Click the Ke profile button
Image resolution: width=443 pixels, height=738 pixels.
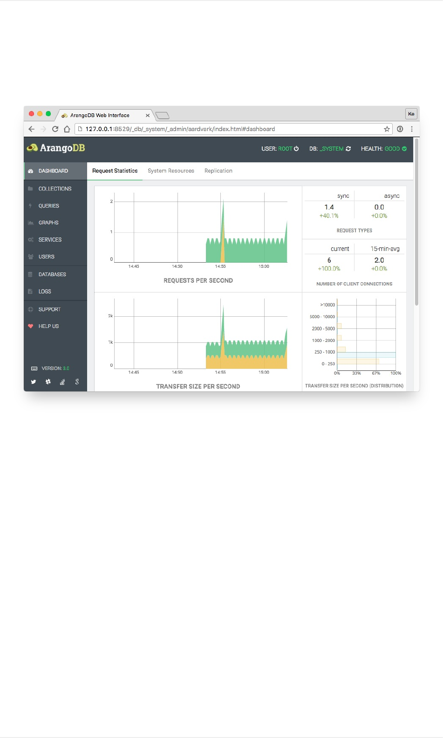pyautogui.click(x=411, y=114)
